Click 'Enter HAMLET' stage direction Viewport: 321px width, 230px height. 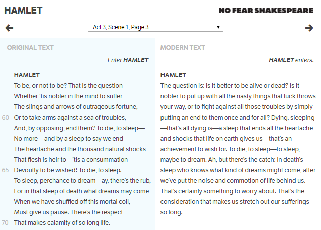point(128,60)
